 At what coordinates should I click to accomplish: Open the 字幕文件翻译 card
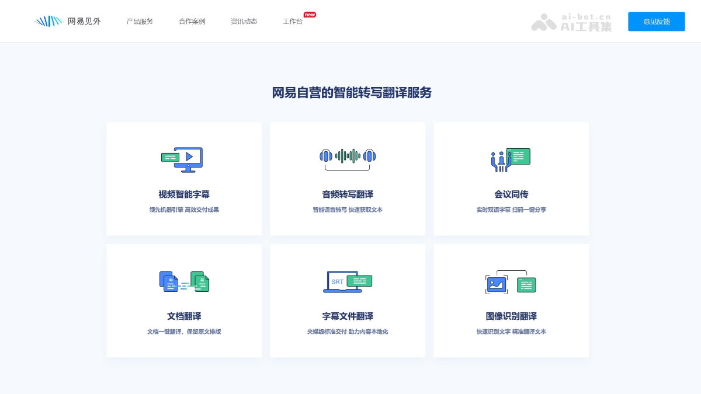[x=348, y=301]
